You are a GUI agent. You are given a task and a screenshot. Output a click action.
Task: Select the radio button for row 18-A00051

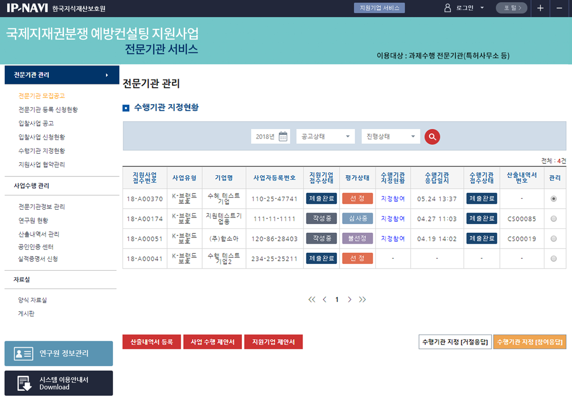(554, 239)
